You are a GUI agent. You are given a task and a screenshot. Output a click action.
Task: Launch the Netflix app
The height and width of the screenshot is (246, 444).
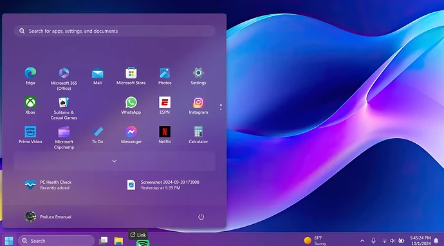point(165,135)
